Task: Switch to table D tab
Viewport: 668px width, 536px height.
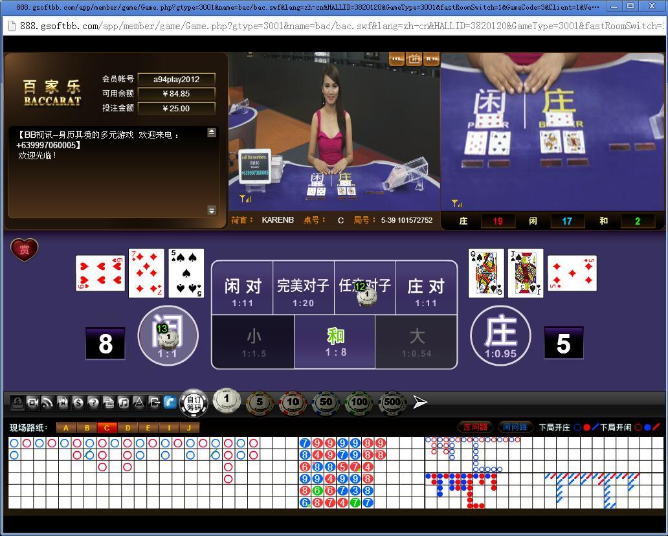Action: (x=128, y=427)
